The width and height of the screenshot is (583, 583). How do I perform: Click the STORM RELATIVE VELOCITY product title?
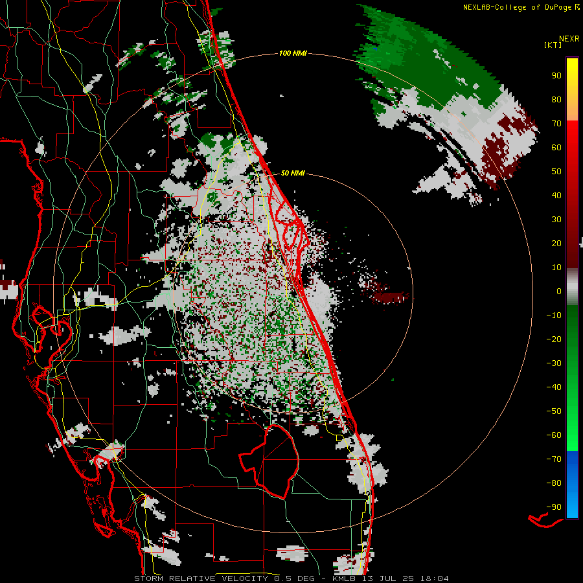click(x=201, y=578)
